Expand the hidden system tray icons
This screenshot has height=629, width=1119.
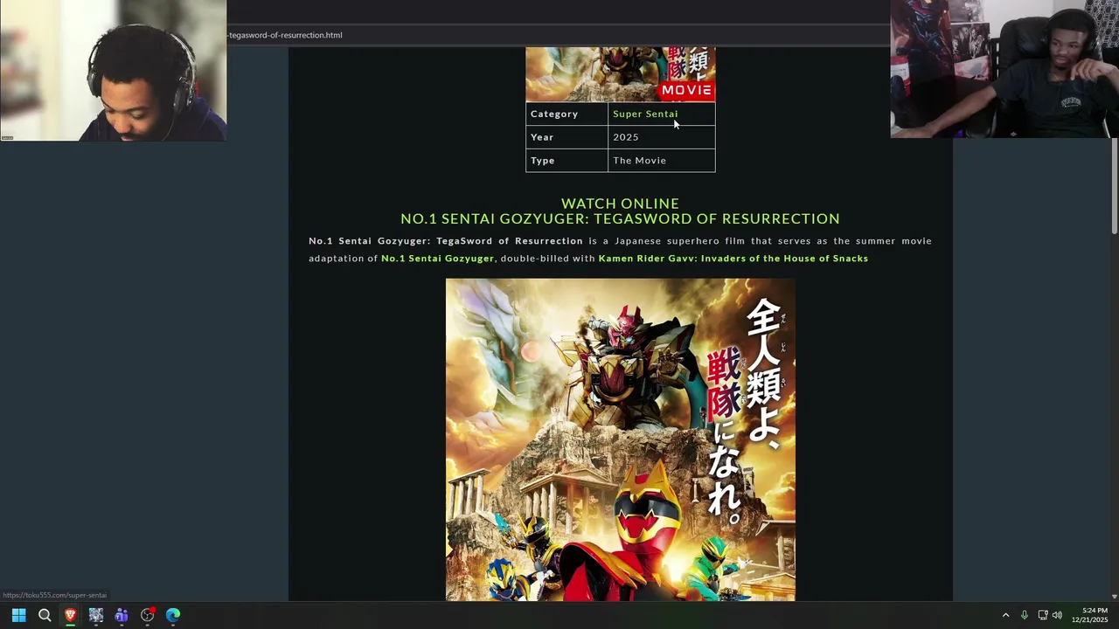pos(1005,615)
